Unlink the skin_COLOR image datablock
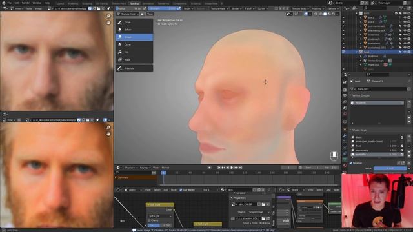 coord(268,204)
